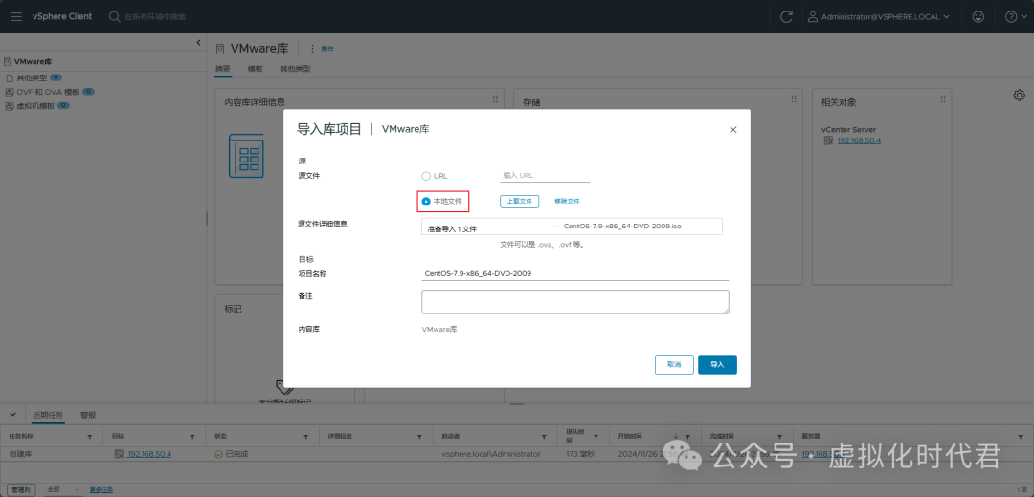Refresh the vSphere Client view
The height and width of the screenshot is (497, 1034).
(x=786, y=16)
